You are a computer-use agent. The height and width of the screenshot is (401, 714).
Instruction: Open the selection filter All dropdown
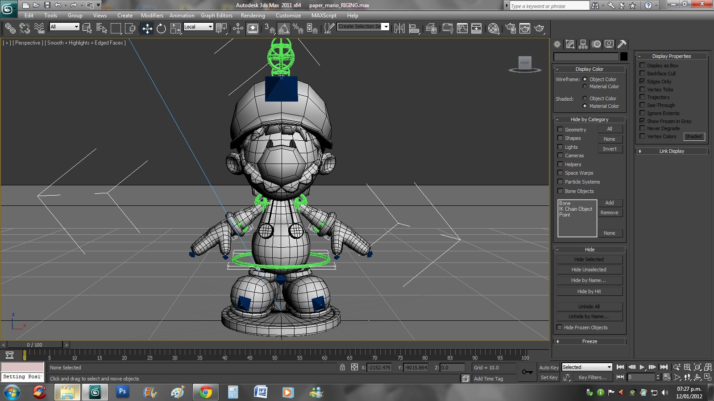point(64,27)
